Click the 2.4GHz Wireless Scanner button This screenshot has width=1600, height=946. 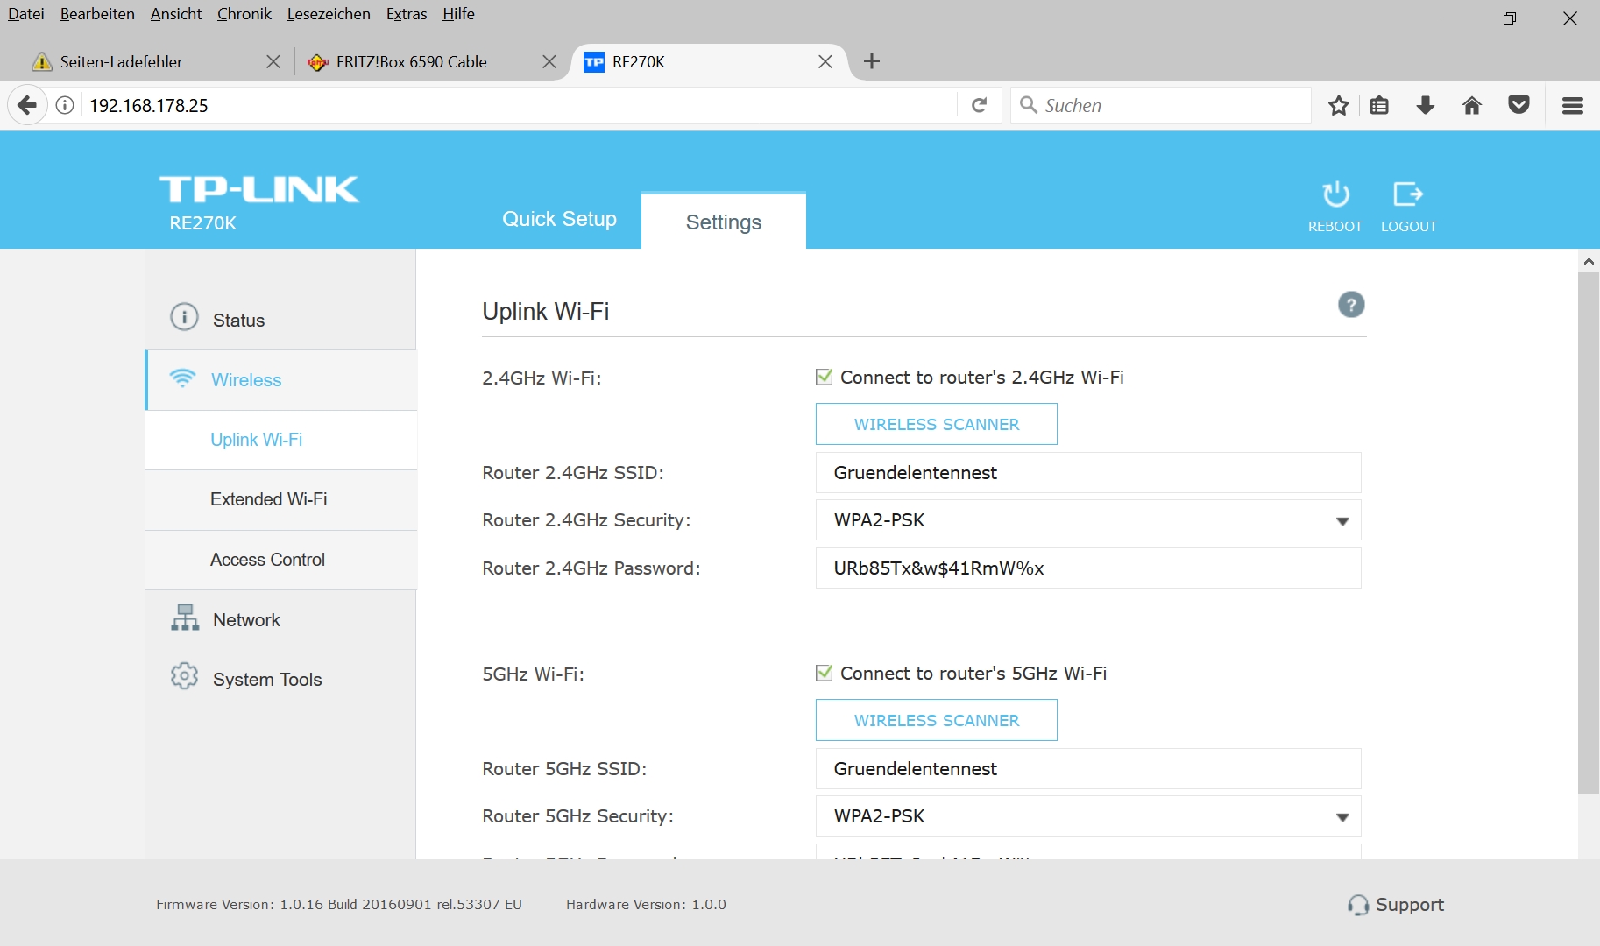pos(936,424)
